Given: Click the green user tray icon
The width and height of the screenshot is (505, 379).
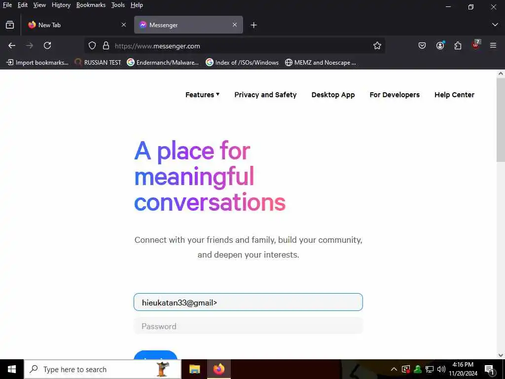Looking at the screenshot, I should tap(418, 369).
